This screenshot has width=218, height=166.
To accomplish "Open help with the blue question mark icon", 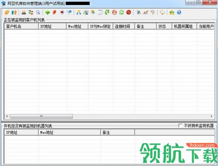I will pyautogui.click(x=179, y=12).
